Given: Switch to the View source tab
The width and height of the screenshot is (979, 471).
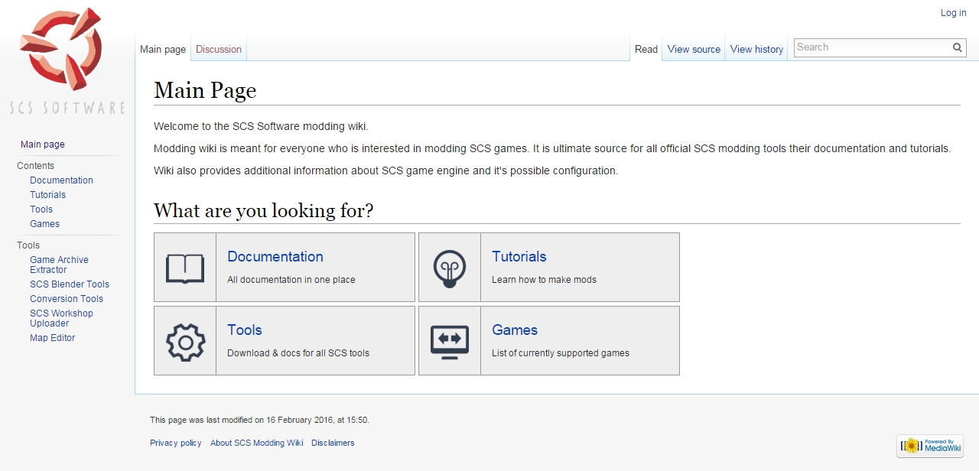Looking at the screenshot, I should [694, 50].
